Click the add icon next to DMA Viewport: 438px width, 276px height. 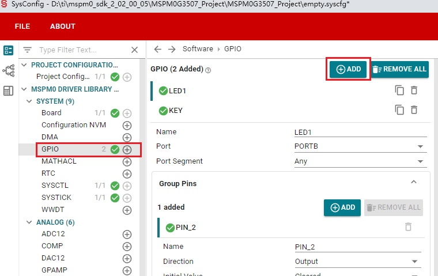[127, 137]
